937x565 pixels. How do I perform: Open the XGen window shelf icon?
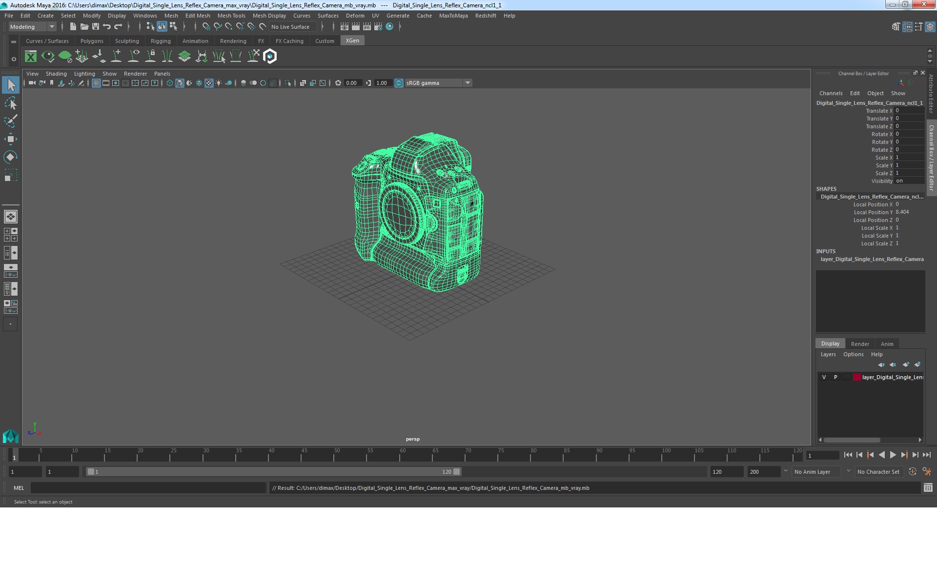click(31, 57)
